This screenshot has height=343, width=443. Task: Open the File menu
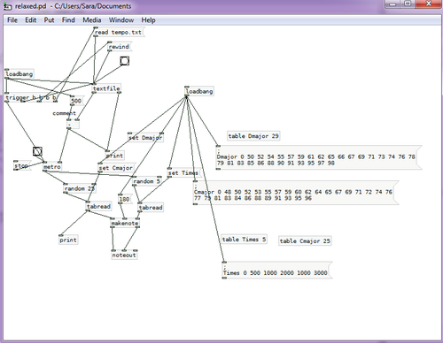coord(12,20)
